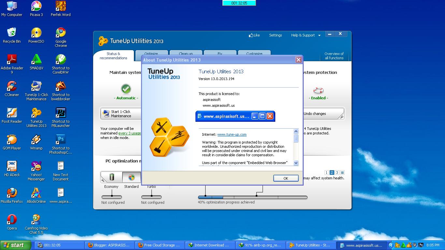Viewport: 445px width, 250px height.
Task: Select the TuneUp Utilities 2013 desktop icon
Action: [x=36, y=118]
